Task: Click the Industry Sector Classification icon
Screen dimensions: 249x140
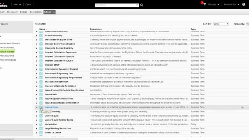Action: [x=41, y=44]
